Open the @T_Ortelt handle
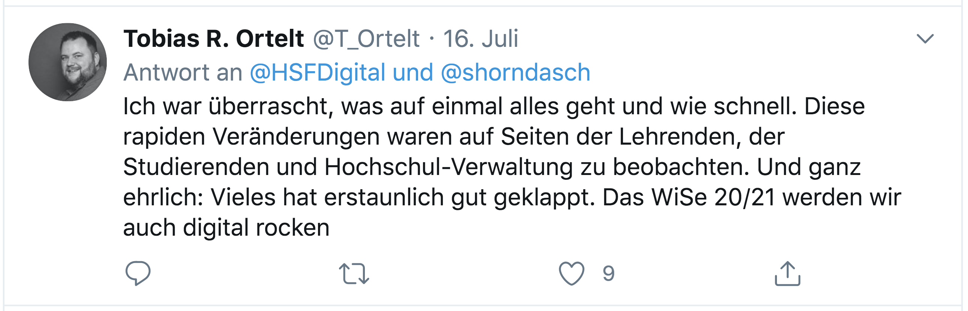The width and height of the screenshot is (968, 311). pos(366,39)
